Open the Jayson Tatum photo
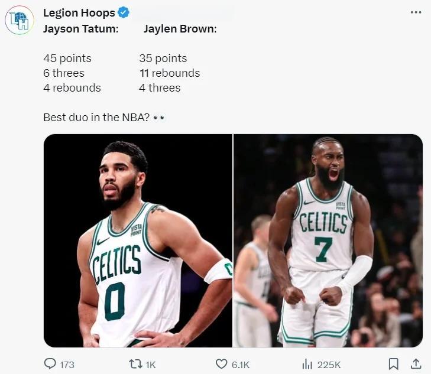The height and width of the screenshot is (374, 431). [x=138, y=240]
